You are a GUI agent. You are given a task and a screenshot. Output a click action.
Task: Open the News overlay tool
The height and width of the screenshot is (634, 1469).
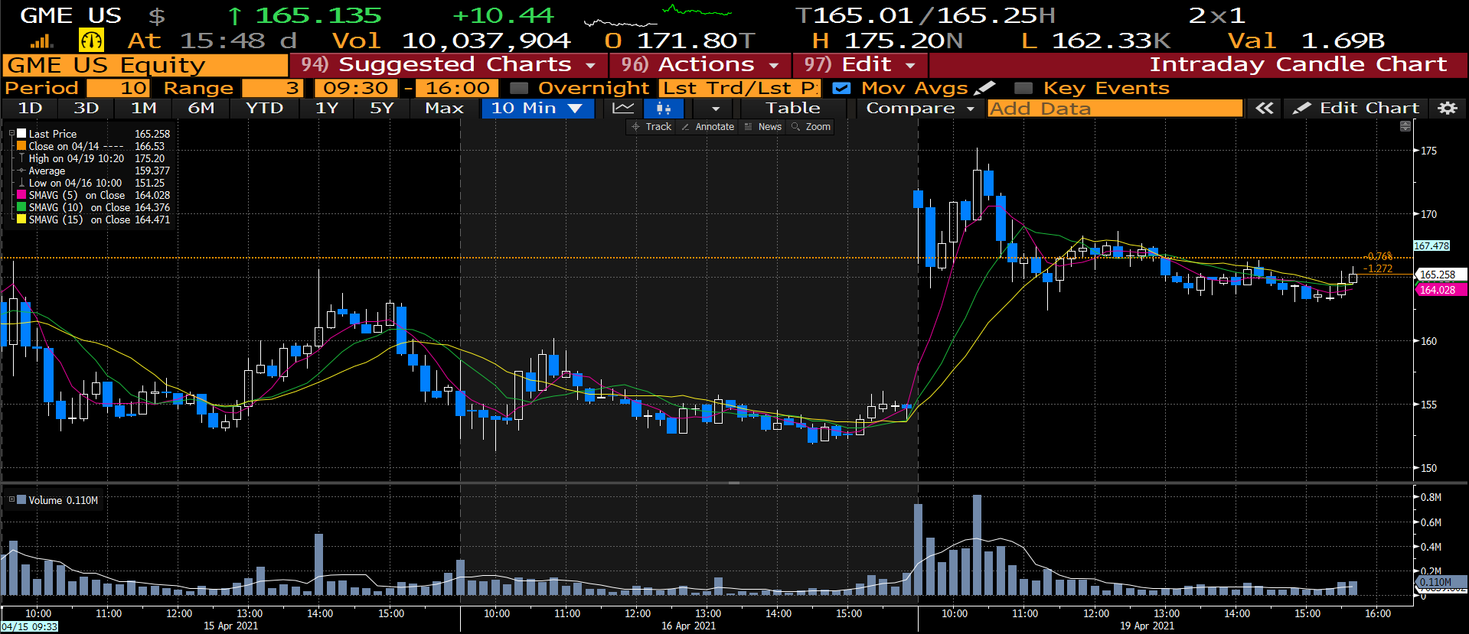tap(763, 127)
